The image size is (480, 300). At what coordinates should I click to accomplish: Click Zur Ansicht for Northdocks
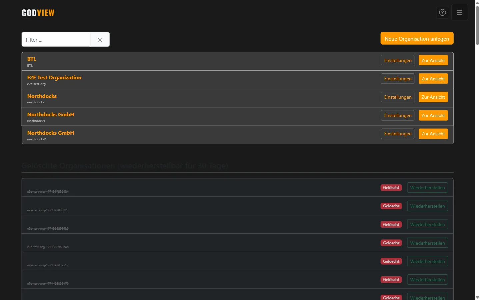pyautogui.click(x=433, y=97)
